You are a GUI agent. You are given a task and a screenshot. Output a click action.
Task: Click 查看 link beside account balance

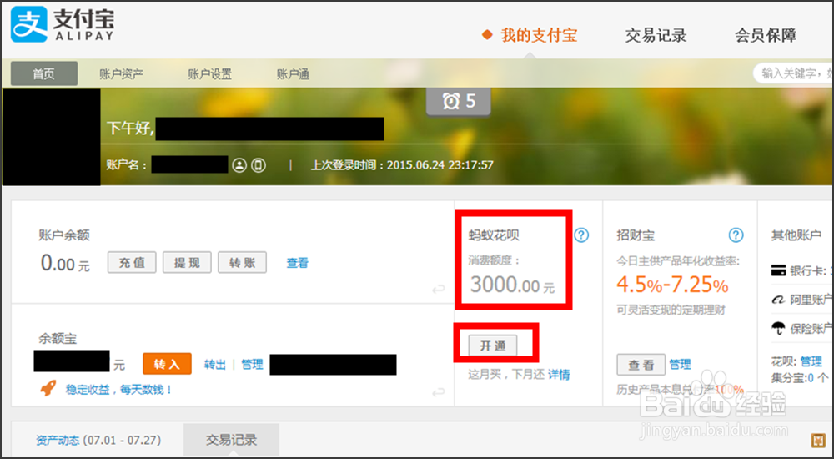coord(298,263)
